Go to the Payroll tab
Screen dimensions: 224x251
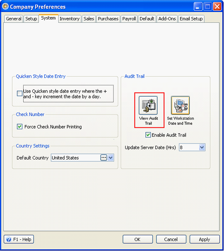pyautogui.click(x=129, y=19)
